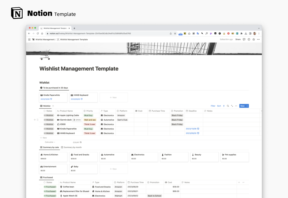Screen dimensions: 288x198
Task: Click Filter in Wishlist database
Action: pyautogui.click(x=213, y=106)
